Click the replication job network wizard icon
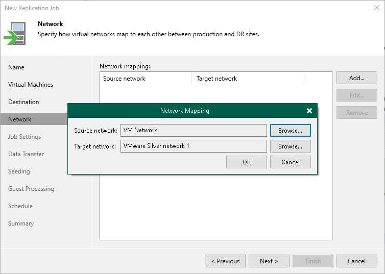385x274 pixels. (x=15, y=33)
